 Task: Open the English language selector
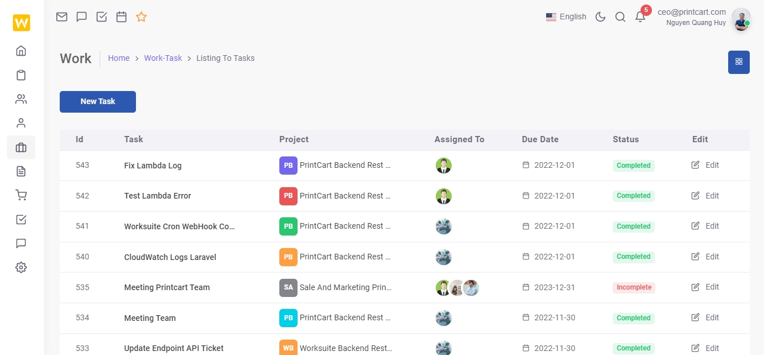pyautogui.click(x=566, y=16)
